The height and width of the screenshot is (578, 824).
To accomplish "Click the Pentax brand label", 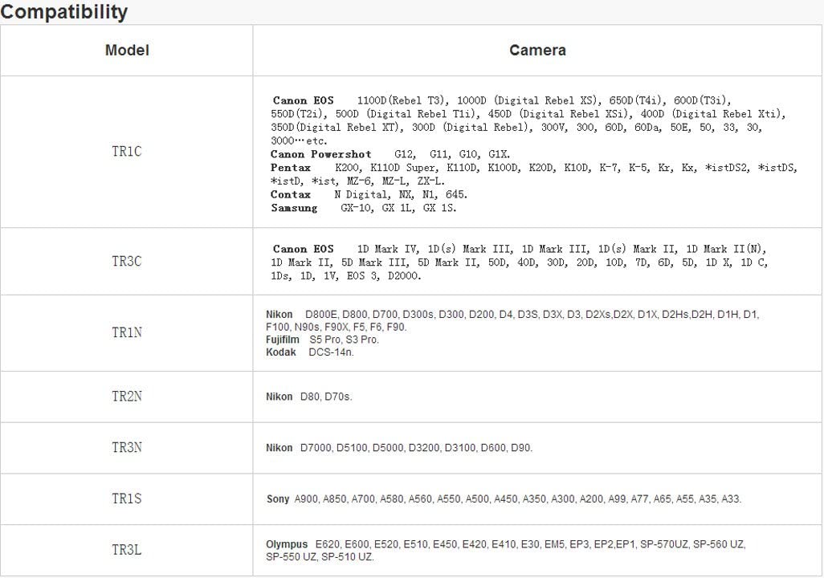I will tap(291, 168).
